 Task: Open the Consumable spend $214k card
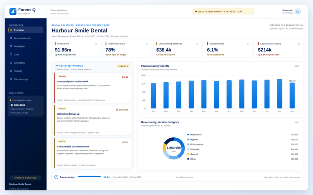[279, 48]
